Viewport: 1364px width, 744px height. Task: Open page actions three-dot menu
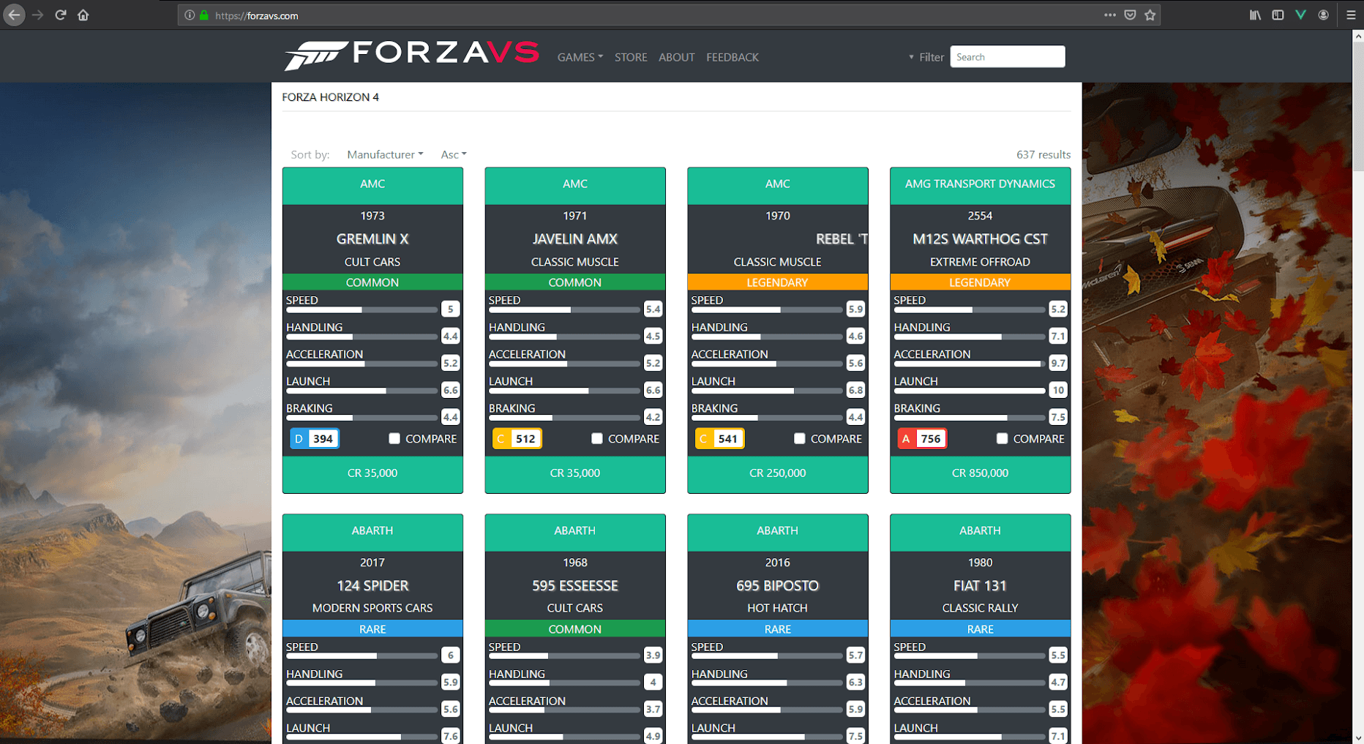tap(1110, 15)
